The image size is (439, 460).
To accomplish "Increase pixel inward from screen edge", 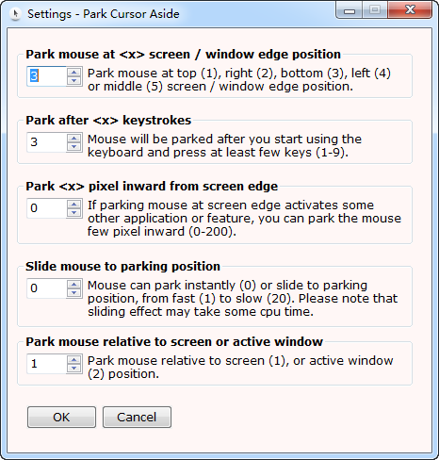I will pos(74,204).
